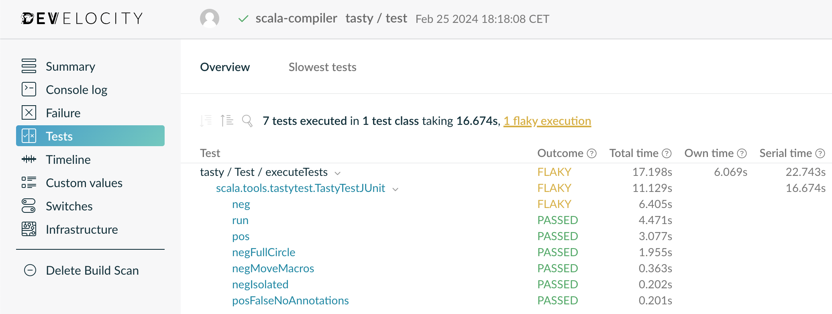Viewport: 832px width, 314px height.
Task: Click the Total time help icon
Action: (x=667, y=153)
